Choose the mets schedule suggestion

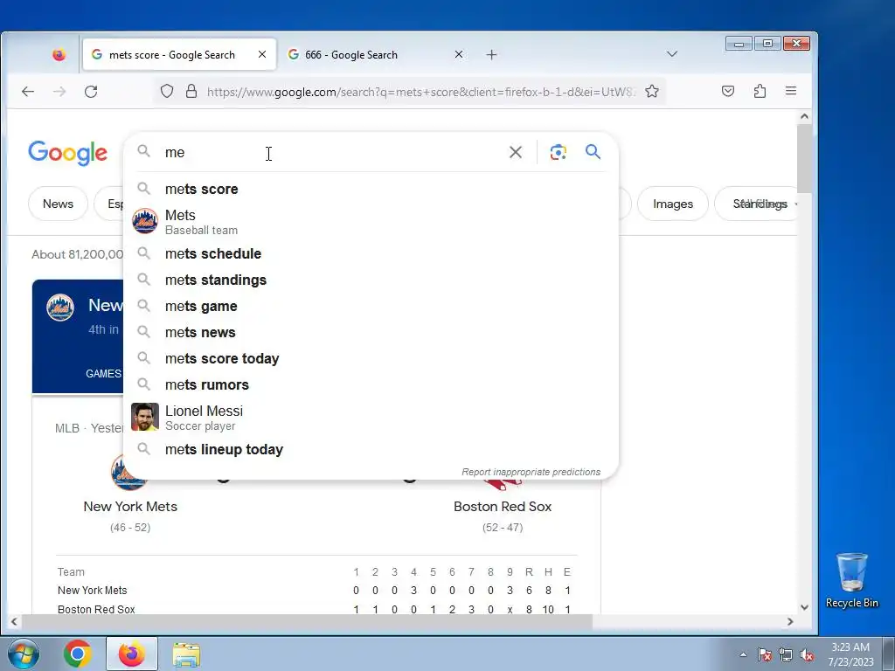371,253
